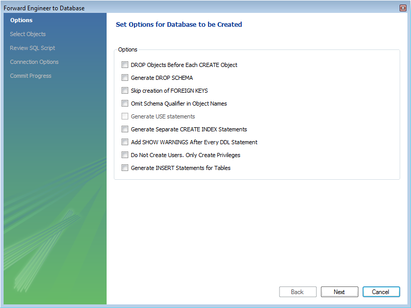Enable Add SHOW WARNINGS After Every DDL Statement
This screenshot has width=411, height=308.
tap(125, 142)
